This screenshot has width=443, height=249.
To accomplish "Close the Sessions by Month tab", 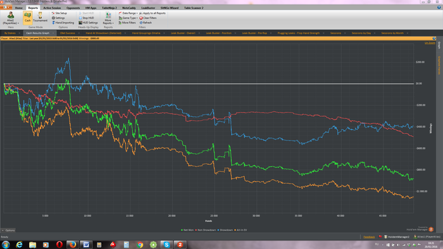I will coord(408,33).
